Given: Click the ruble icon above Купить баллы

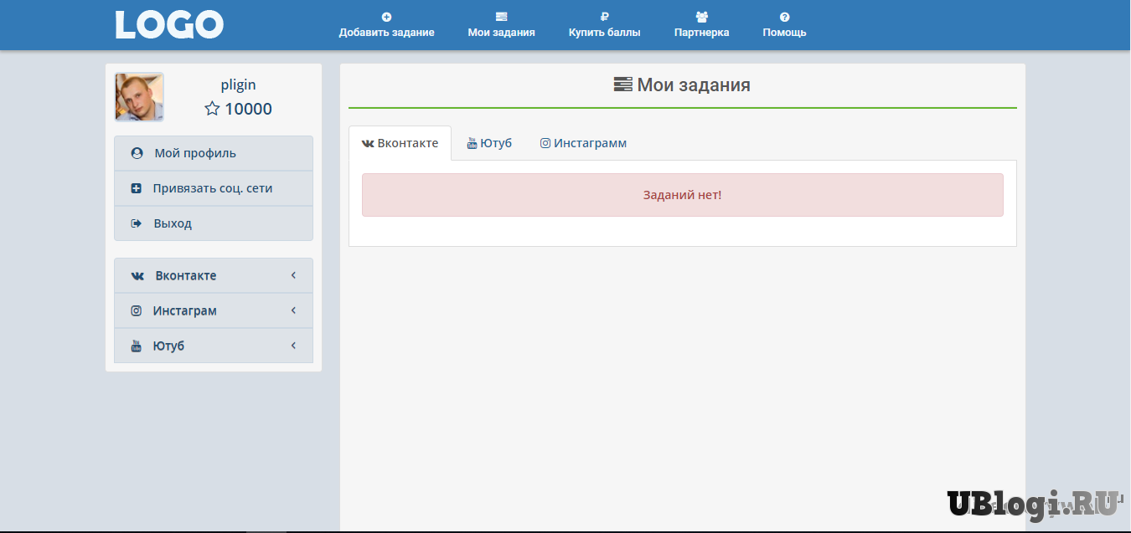Looking at the screenshot, I should (x=604, y=17).
